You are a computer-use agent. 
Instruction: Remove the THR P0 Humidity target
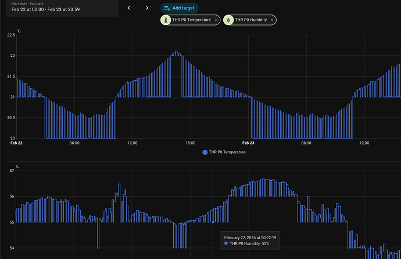click(x=271, y=20)
